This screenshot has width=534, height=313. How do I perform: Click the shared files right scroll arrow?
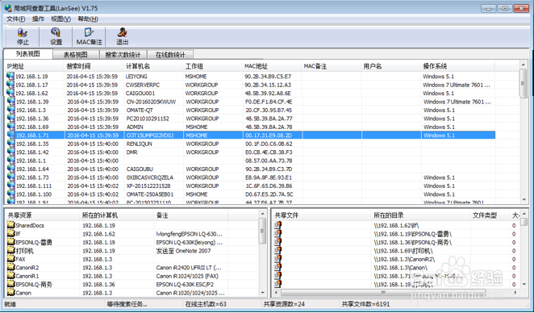click(x=515, y=293)
